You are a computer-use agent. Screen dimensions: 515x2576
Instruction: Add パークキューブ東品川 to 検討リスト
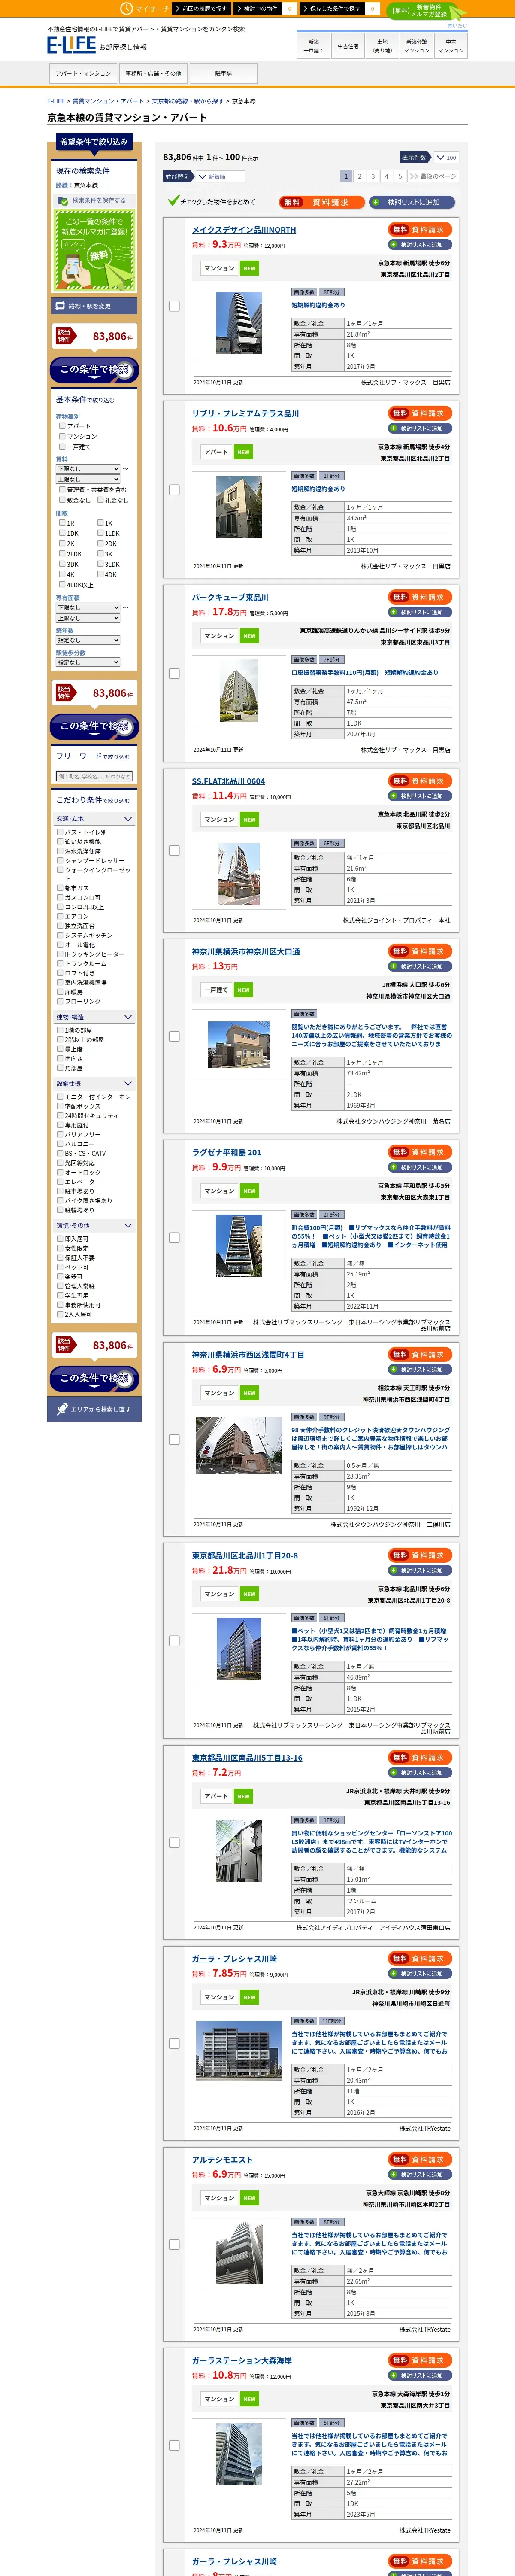[x=421, y=612]
